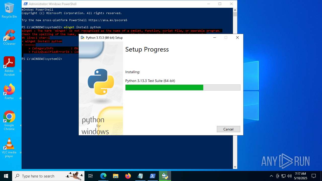Click inside the PowerShell prompt line
This screenshot has width=322, height=181.
[42, 59]
